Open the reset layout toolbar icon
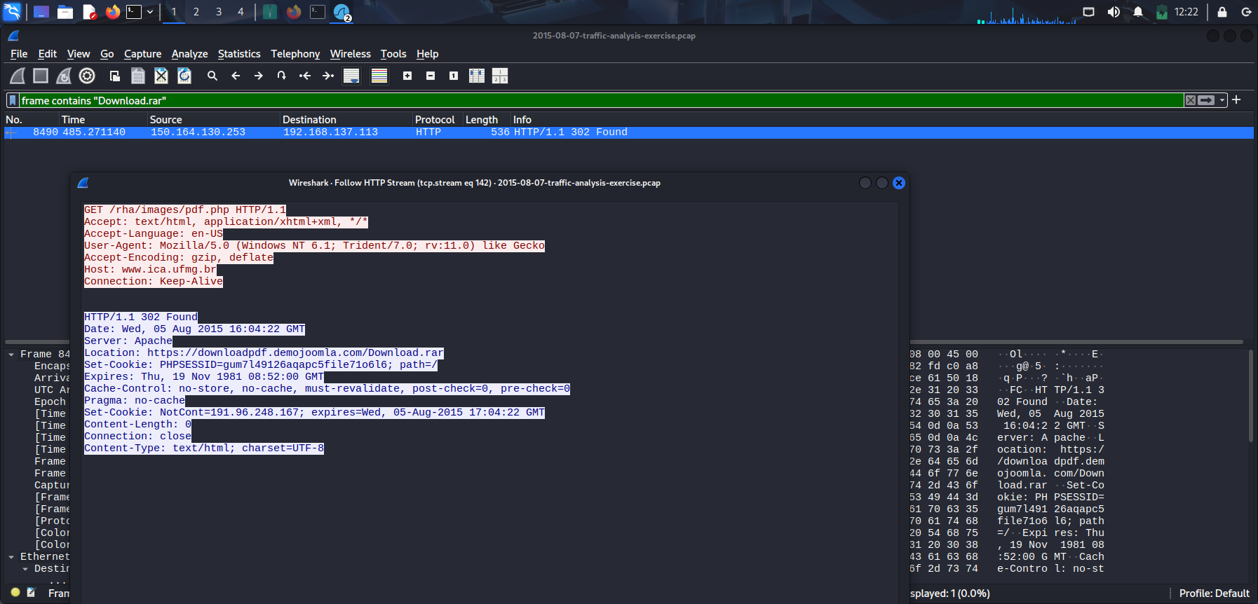Screen dimensions: 1258x604 click(500, 76)
